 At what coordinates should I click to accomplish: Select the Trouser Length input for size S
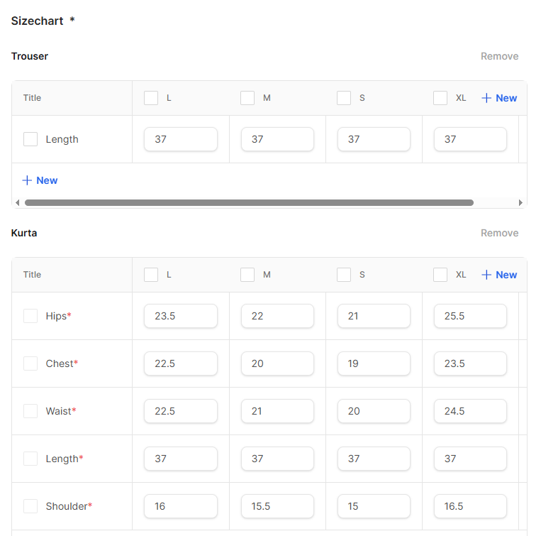373,139
